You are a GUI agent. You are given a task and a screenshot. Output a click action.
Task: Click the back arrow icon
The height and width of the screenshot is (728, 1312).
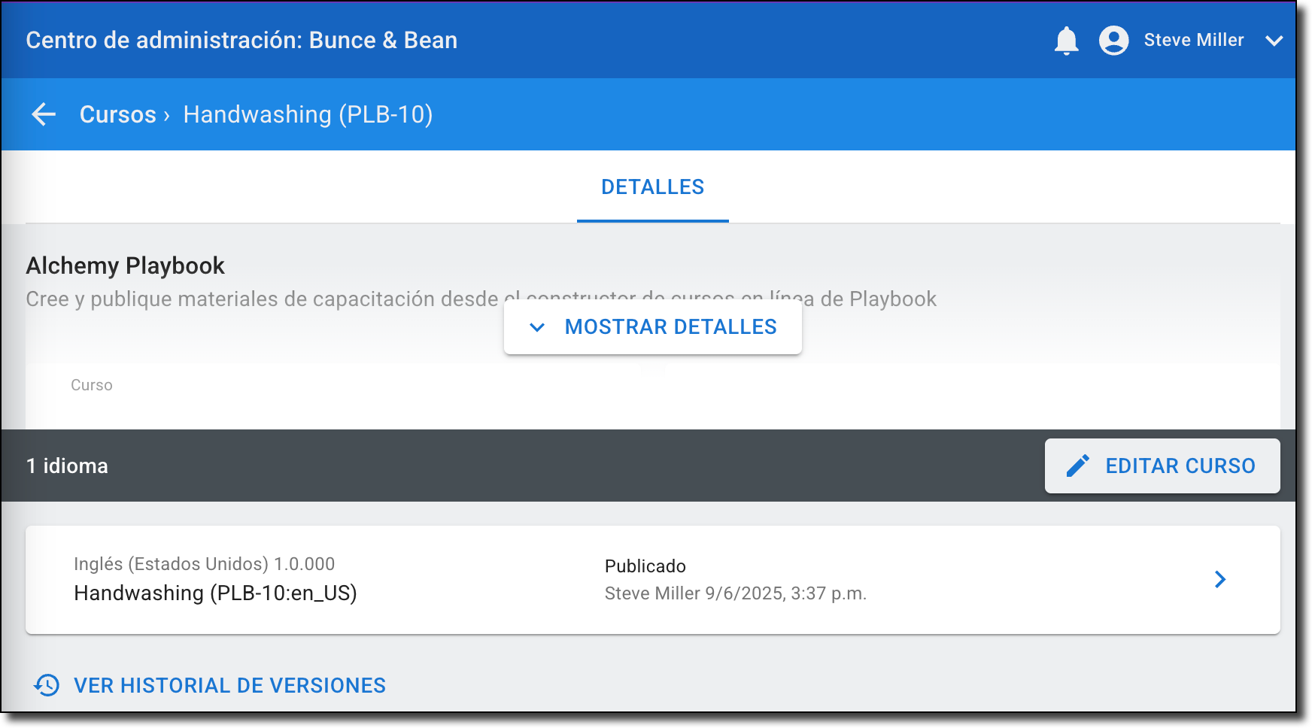click(x=44, y=114)
